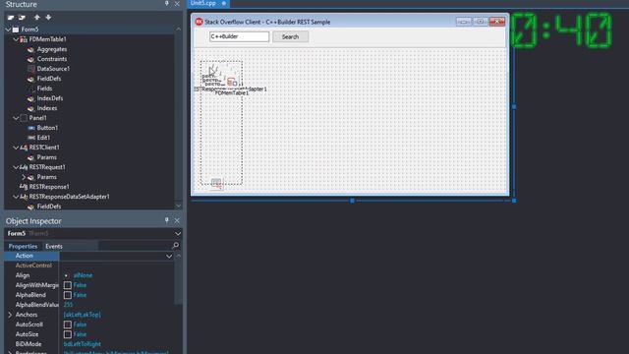Image resolution: width=629 pixels, height=354 pixels.
Task: Click the RESTRequest1 component icon in tree
Action: pyautogui.click(x=24, y=167)
